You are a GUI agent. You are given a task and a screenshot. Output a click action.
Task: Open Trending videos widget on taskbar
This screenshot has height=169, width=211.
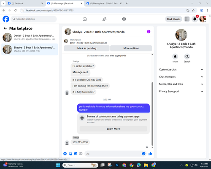coord(14,165)
